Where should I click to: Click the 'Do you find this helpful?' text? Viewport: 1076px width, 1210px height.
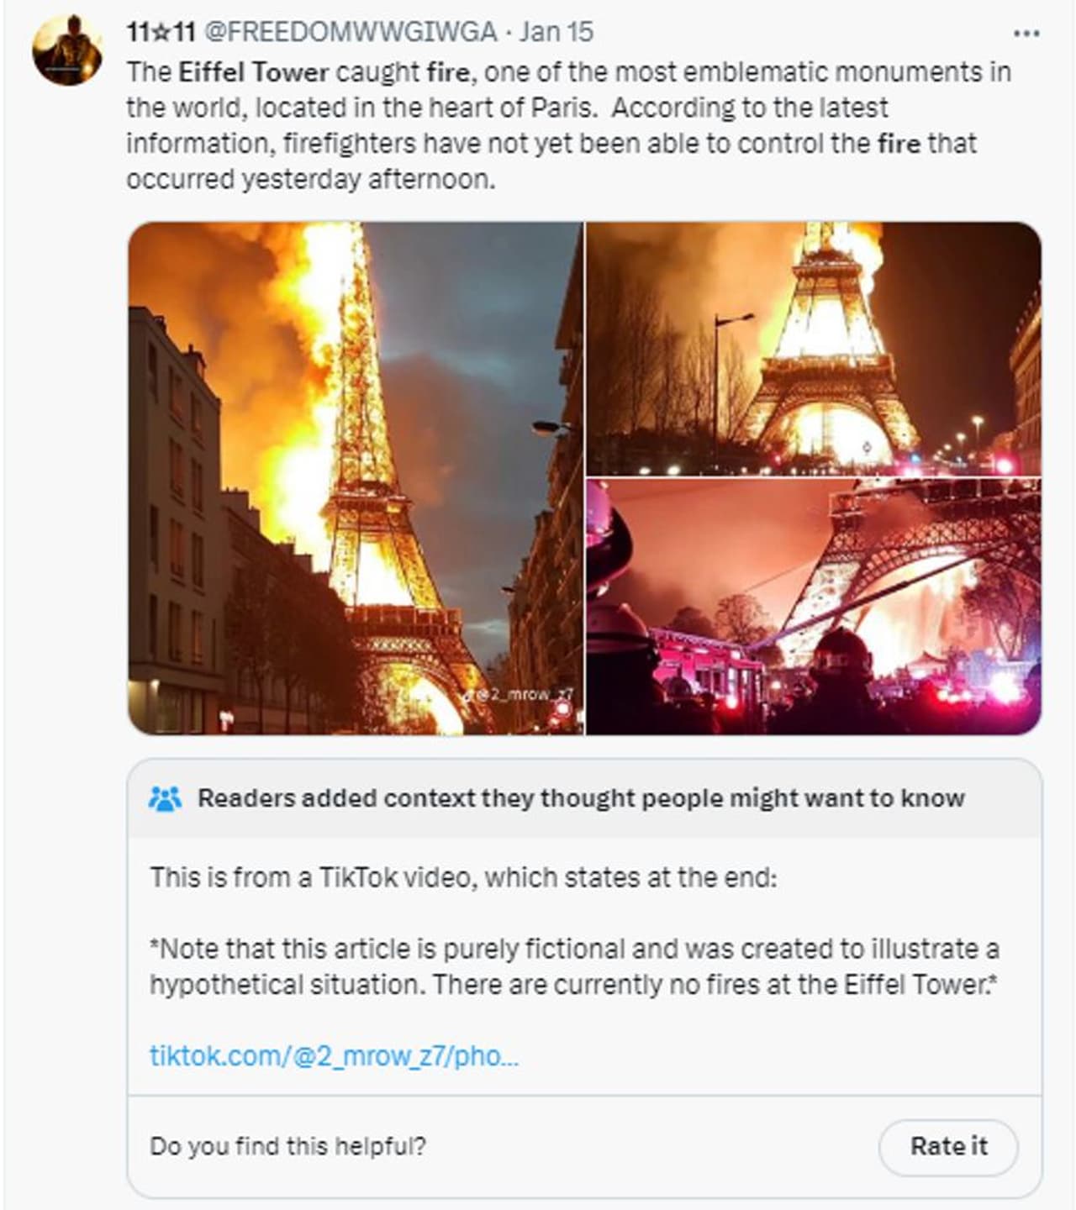(x=287, y=1146)
